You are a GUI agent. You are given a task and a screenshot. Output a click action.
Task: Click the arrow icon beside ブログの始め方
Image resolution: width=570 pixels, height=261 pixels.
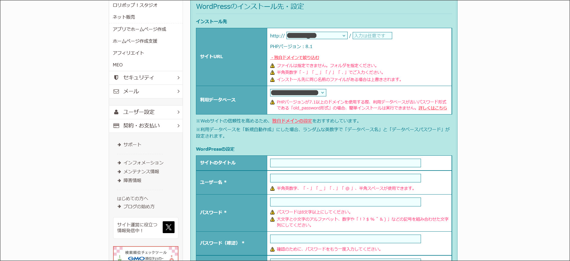pos(119,207)
